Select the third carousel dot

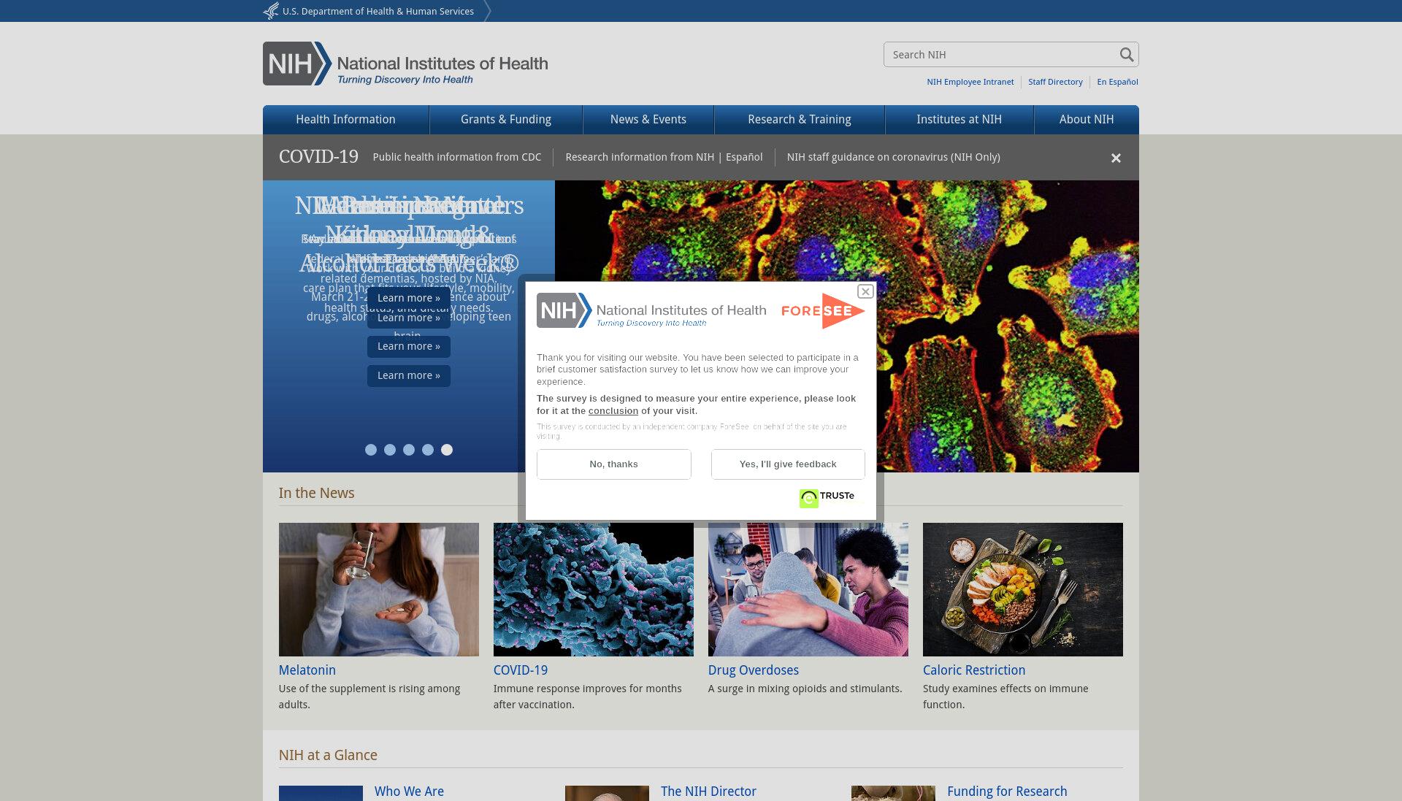(x=409, y=450)
